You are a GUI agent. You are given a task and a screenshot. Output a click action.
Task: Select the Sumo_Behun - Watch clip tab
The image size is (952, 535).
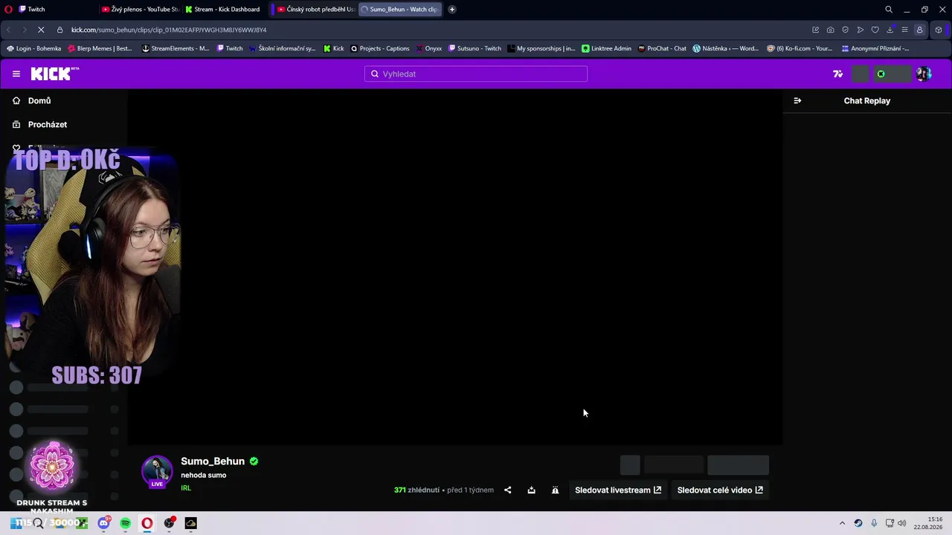point(400,10)
